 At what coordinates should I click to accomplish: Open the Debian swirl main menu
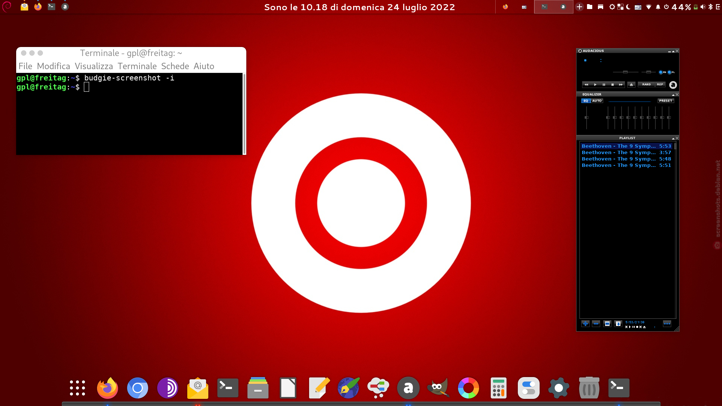point(7,7)
